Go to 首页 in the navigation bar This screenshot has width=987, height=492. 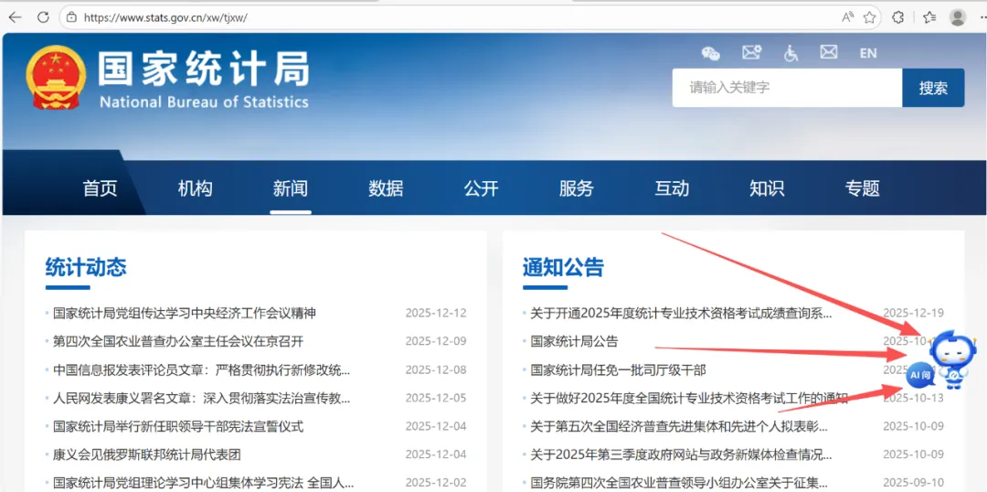[x=100, y=188]
